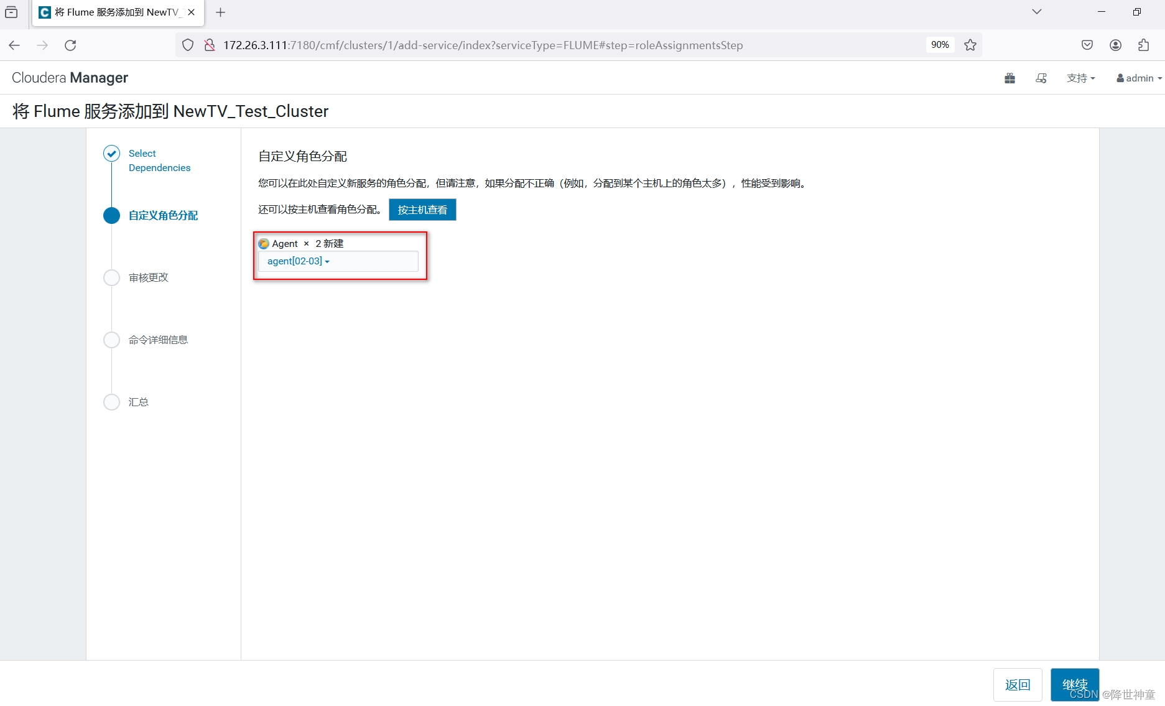Image resolution: width=1165 pixels, height=706 pixels.
Task: Open the running commands icon in header
Action: (x=1041, y=78)
